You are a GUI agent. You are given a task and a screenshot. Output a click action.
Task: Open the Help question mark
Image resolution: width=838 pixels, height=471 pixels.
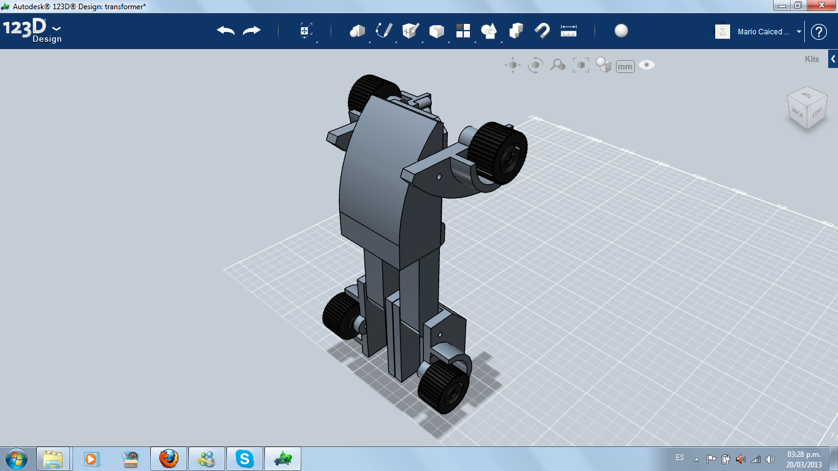pos(819,32)
